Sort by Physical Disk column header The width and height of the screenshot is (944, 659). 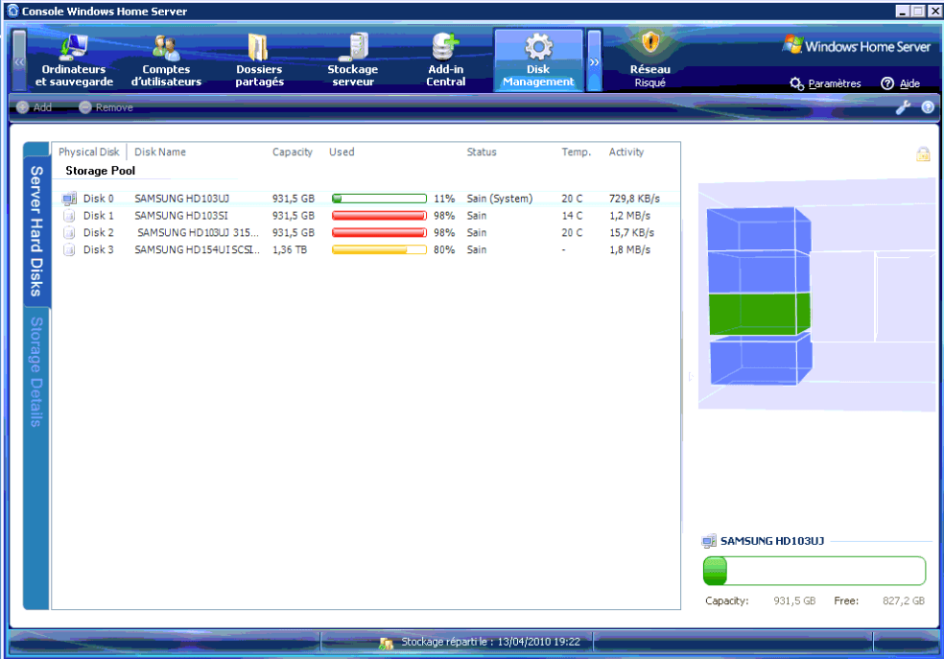(x=89, y=152)
